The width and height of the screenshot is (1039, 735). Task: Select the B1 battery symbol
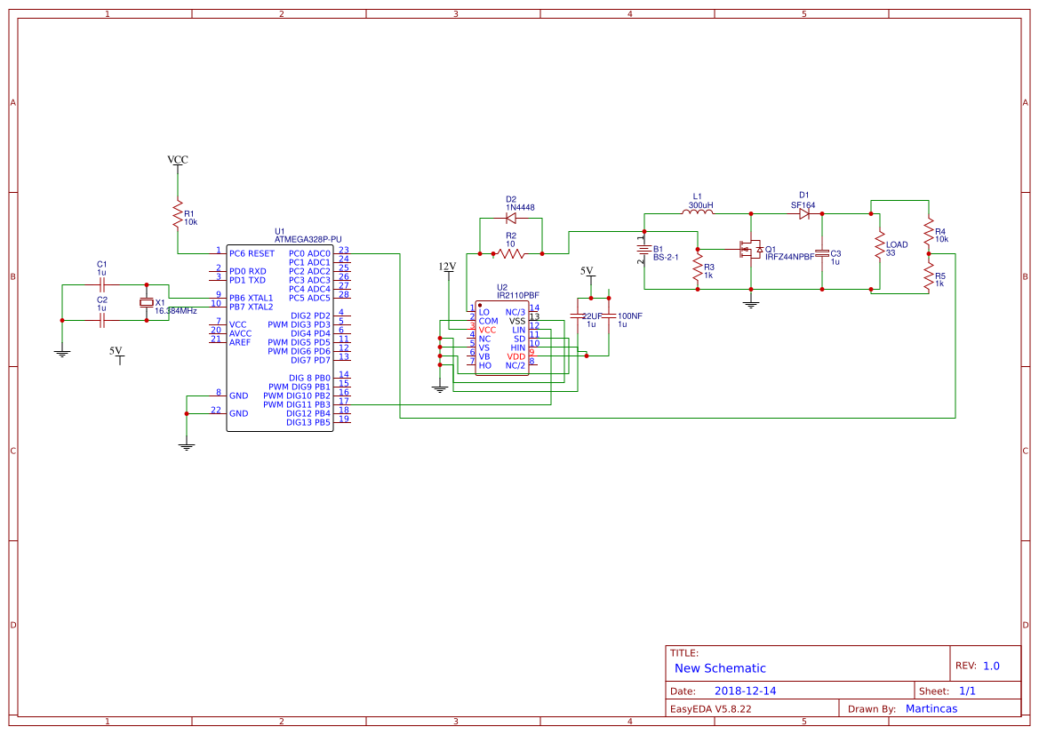(x=643, y=251)
